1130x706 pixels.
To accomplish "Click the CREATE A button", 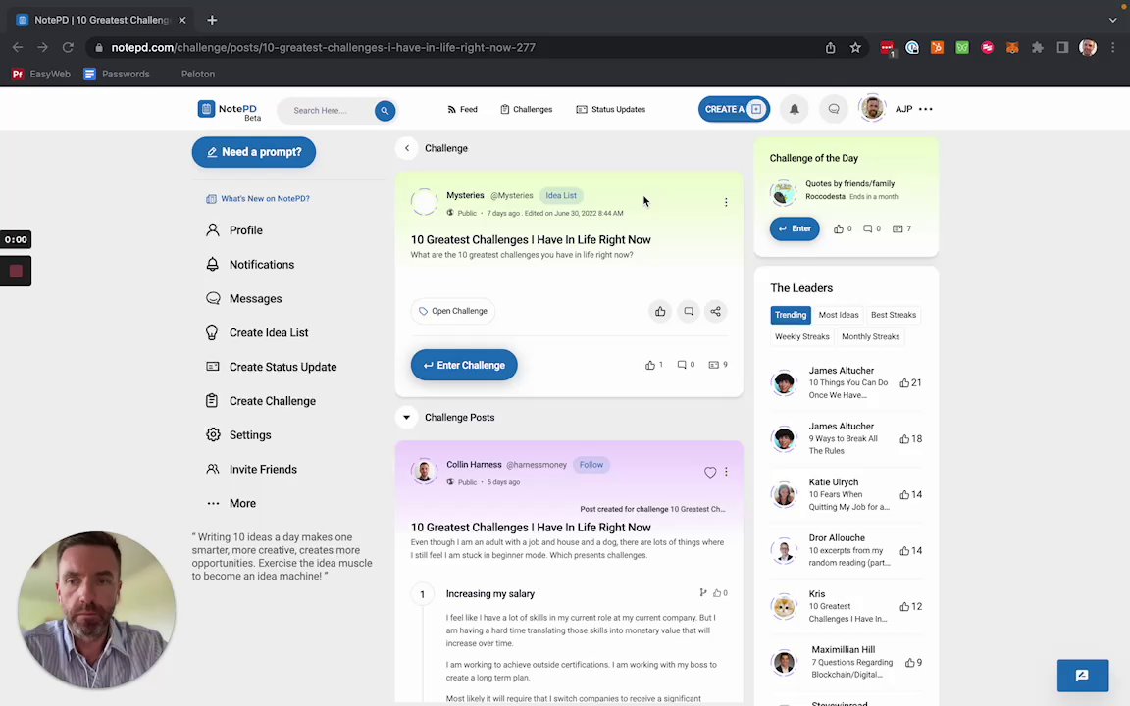I will [734, 109].
